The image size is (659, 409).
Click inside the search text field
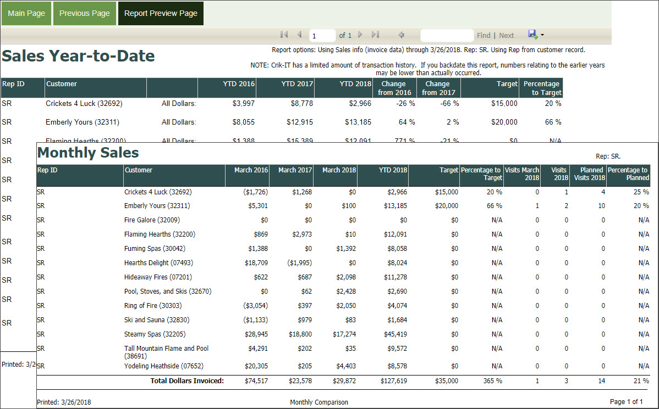coord(447,35)
